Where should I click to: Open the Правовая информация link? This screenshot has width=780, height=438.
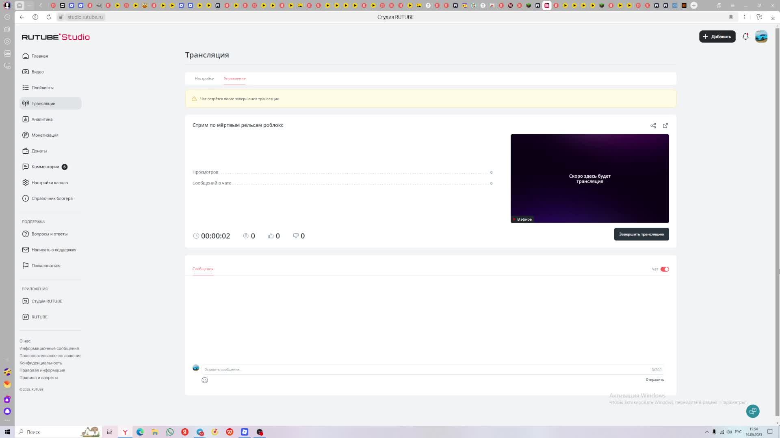[x=42, y=370]
